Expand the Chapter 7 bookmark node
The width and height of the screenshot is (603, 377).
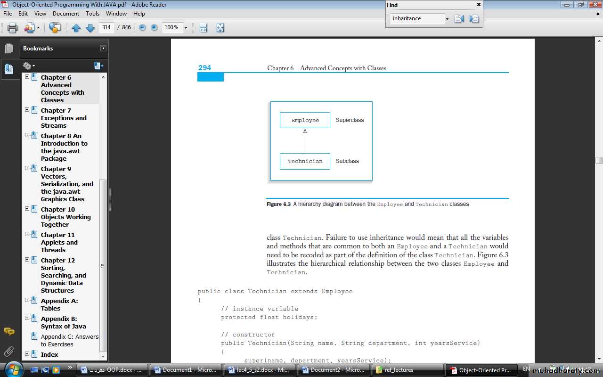point(27,110)
